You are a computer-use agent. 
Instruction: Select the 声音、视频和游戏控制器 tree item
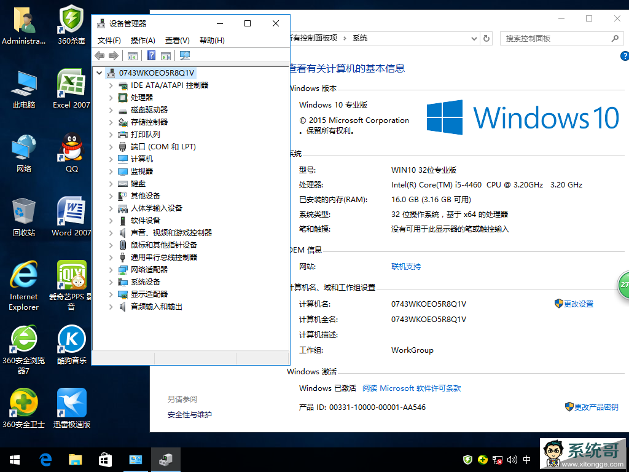tap(171, 233)
